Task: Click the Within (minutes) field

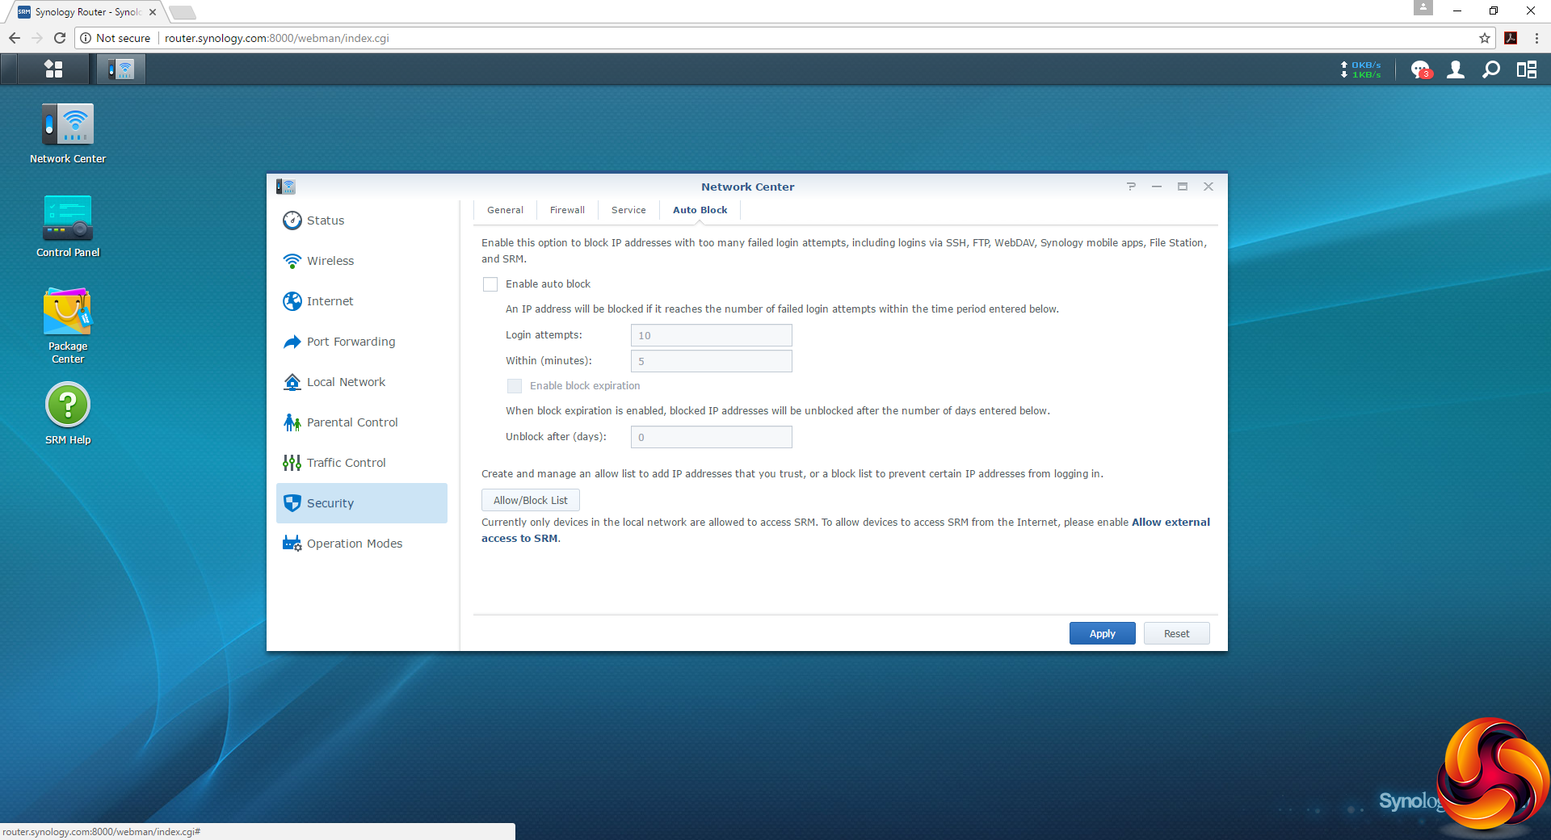Action: point(711,361)
